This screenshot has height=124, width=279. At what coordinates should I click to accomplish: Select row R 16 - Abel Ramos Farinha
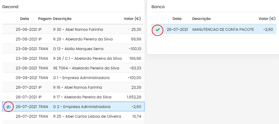(73, 87)
